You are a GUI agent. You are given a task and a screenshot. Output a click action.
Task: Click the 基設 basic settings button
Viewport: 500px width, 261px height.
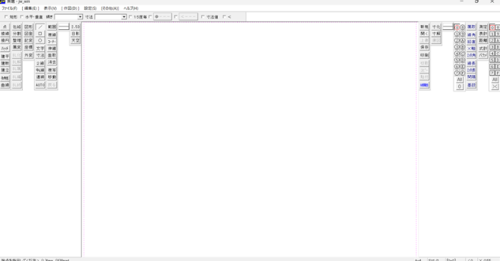click(471, 85)
